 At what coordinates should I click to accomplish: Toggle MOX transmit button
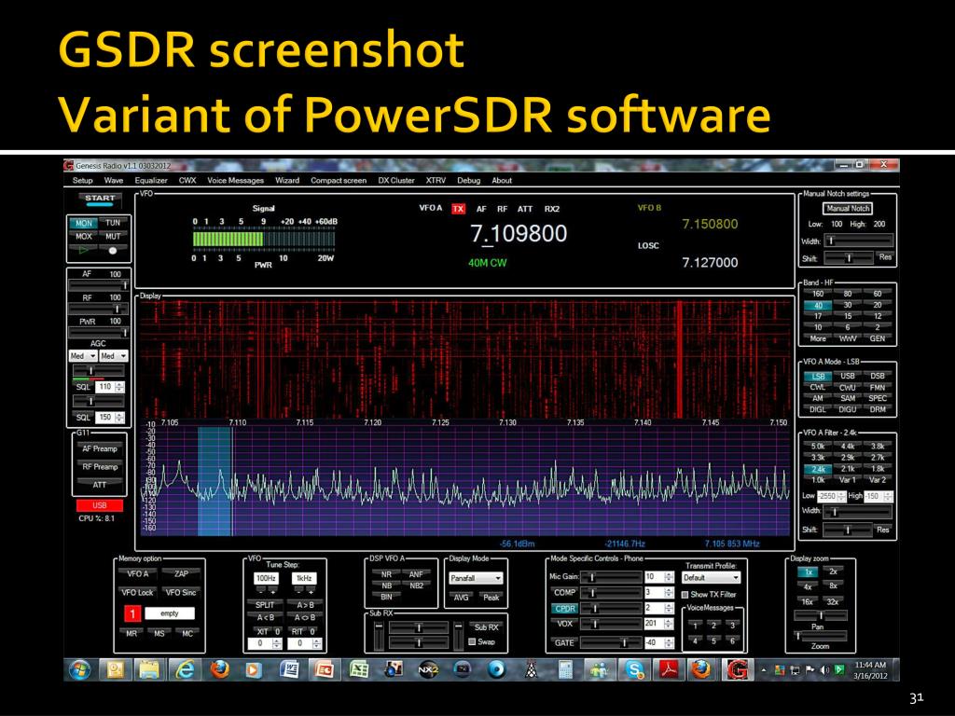(83, 236)
